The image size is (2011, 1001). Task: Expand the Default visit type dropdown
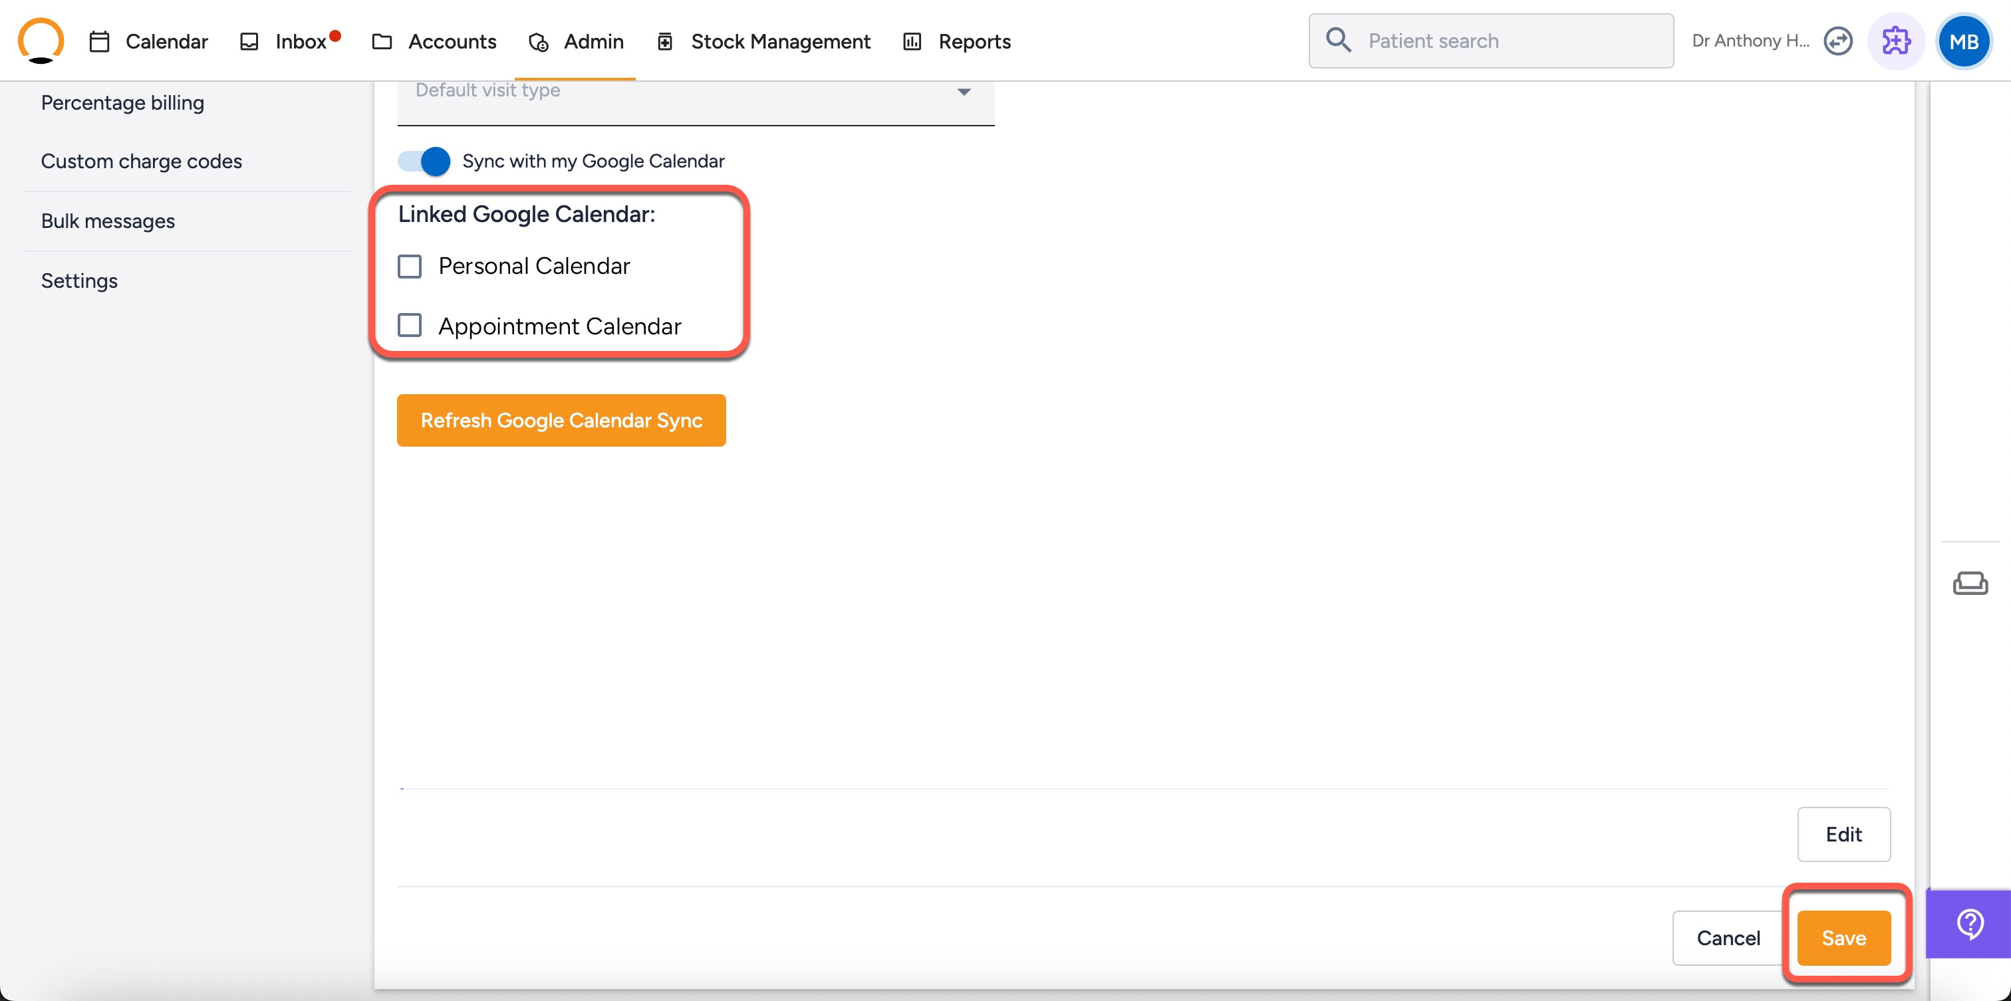696,102
